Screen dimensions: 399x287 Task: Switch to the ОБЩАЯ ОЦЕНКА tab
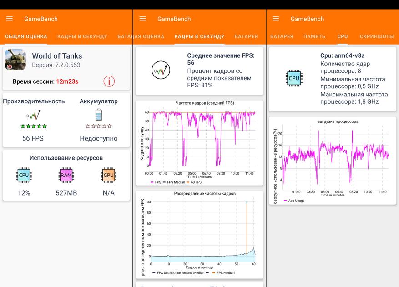tap(26, 36)
